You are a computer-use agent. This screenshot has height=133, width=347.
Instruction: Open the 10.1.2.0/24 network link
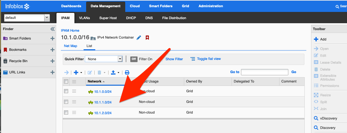coord(103,113)
